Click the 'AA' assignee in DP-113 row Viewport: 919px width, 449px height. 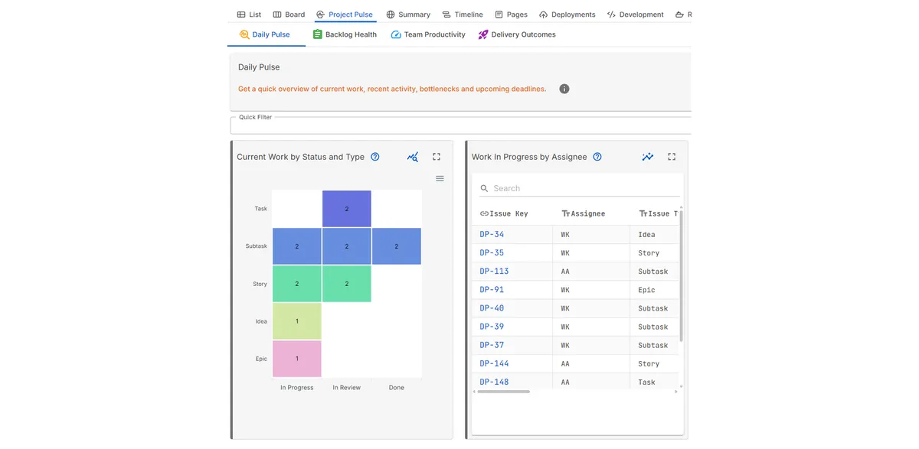[565, 272]
